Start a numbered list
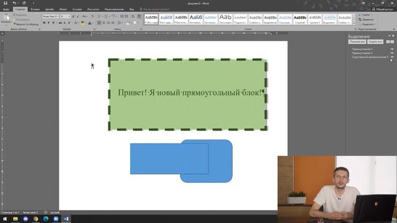 tap(106, 17)
